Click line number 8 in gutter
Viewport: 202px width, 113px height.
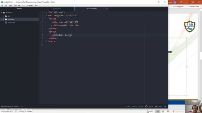coord(42,35)
